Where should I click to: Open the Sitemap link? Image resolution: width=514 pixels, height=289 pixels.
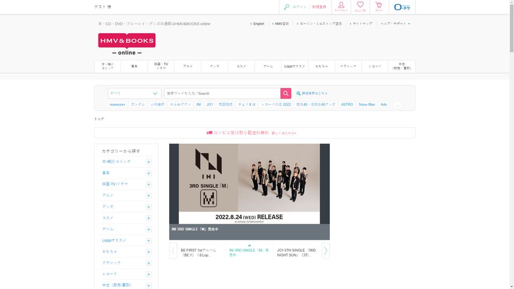coord(361,24)
